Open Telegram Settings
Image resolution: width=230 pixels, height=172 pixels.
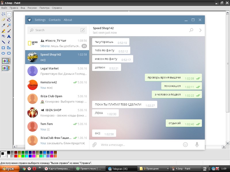point(40,20)
